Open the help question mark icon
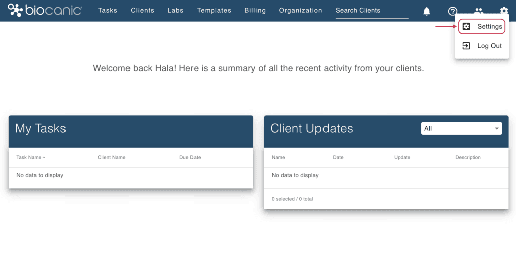 point(453,11)
